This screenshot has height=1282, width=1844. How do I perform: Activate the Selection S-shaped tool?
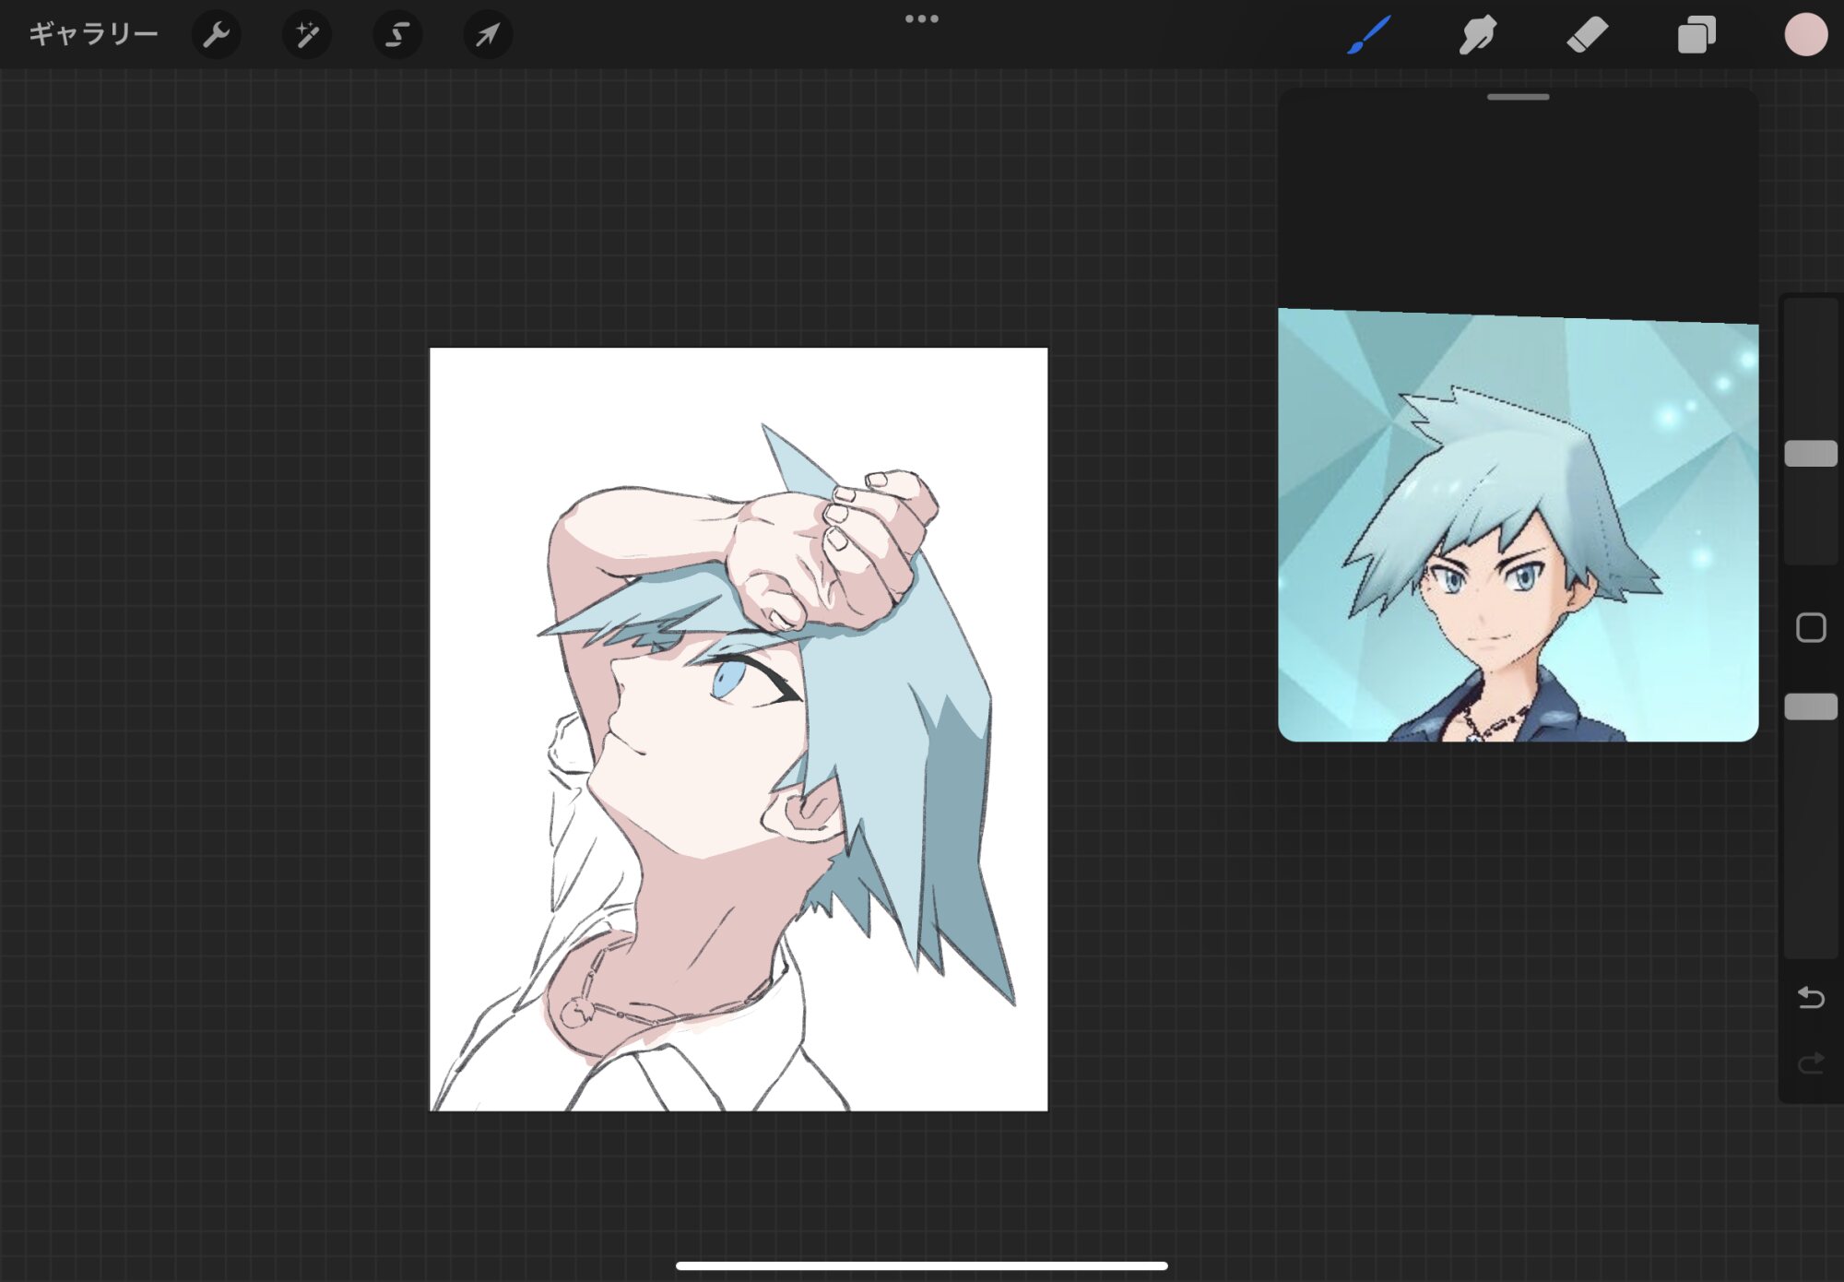tap(396, 35)
